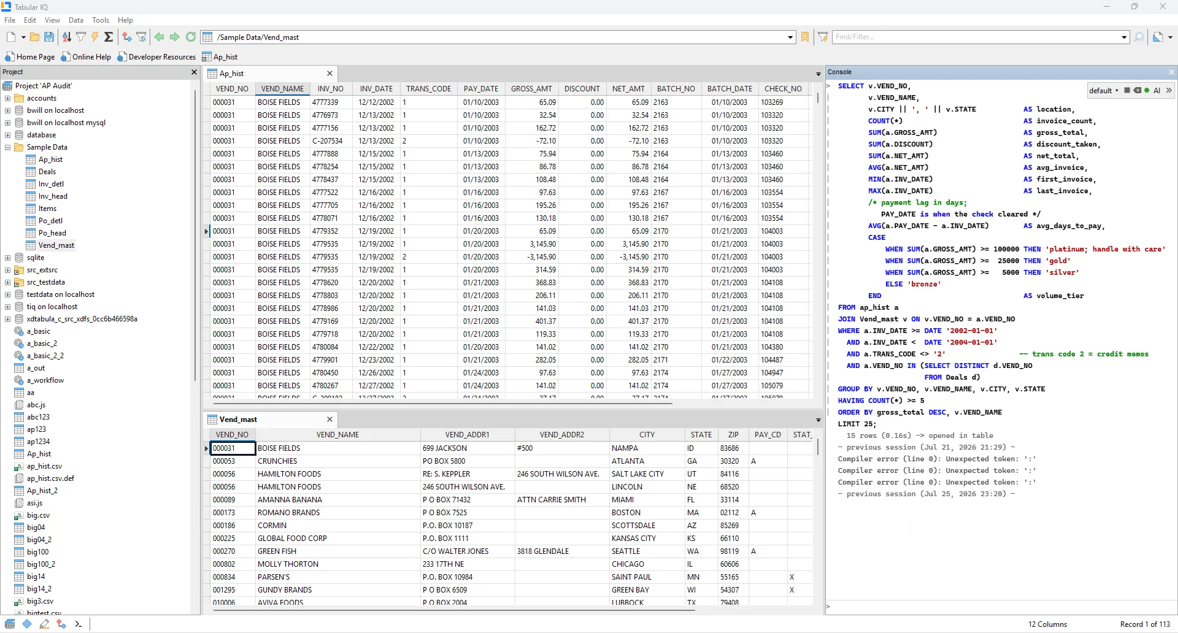1178x633 pixels.
Task: Open the Edit menu
Action: click(30, 20)
